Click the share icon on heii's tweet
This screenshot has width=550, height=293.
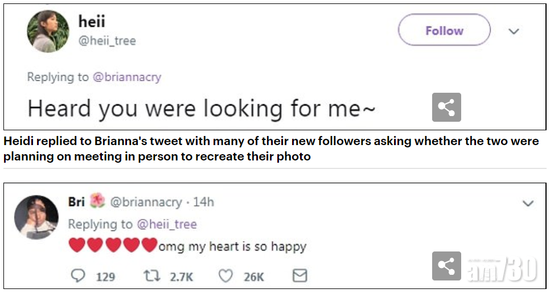[x=446, y=107]
